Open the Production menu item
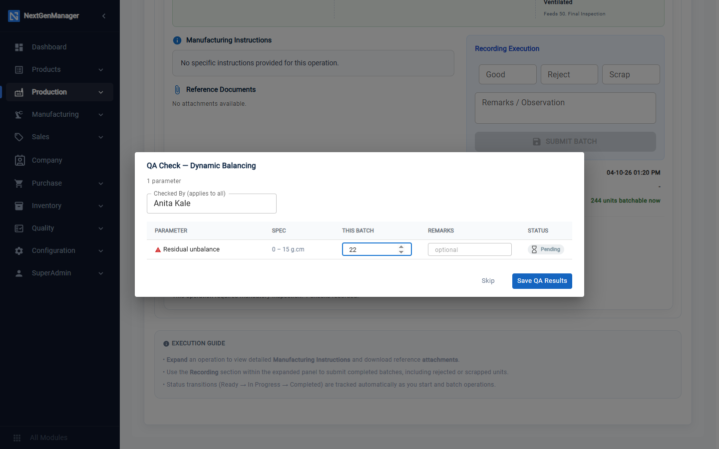Viewport: 719px width, 449px height. tap(59, 92)
